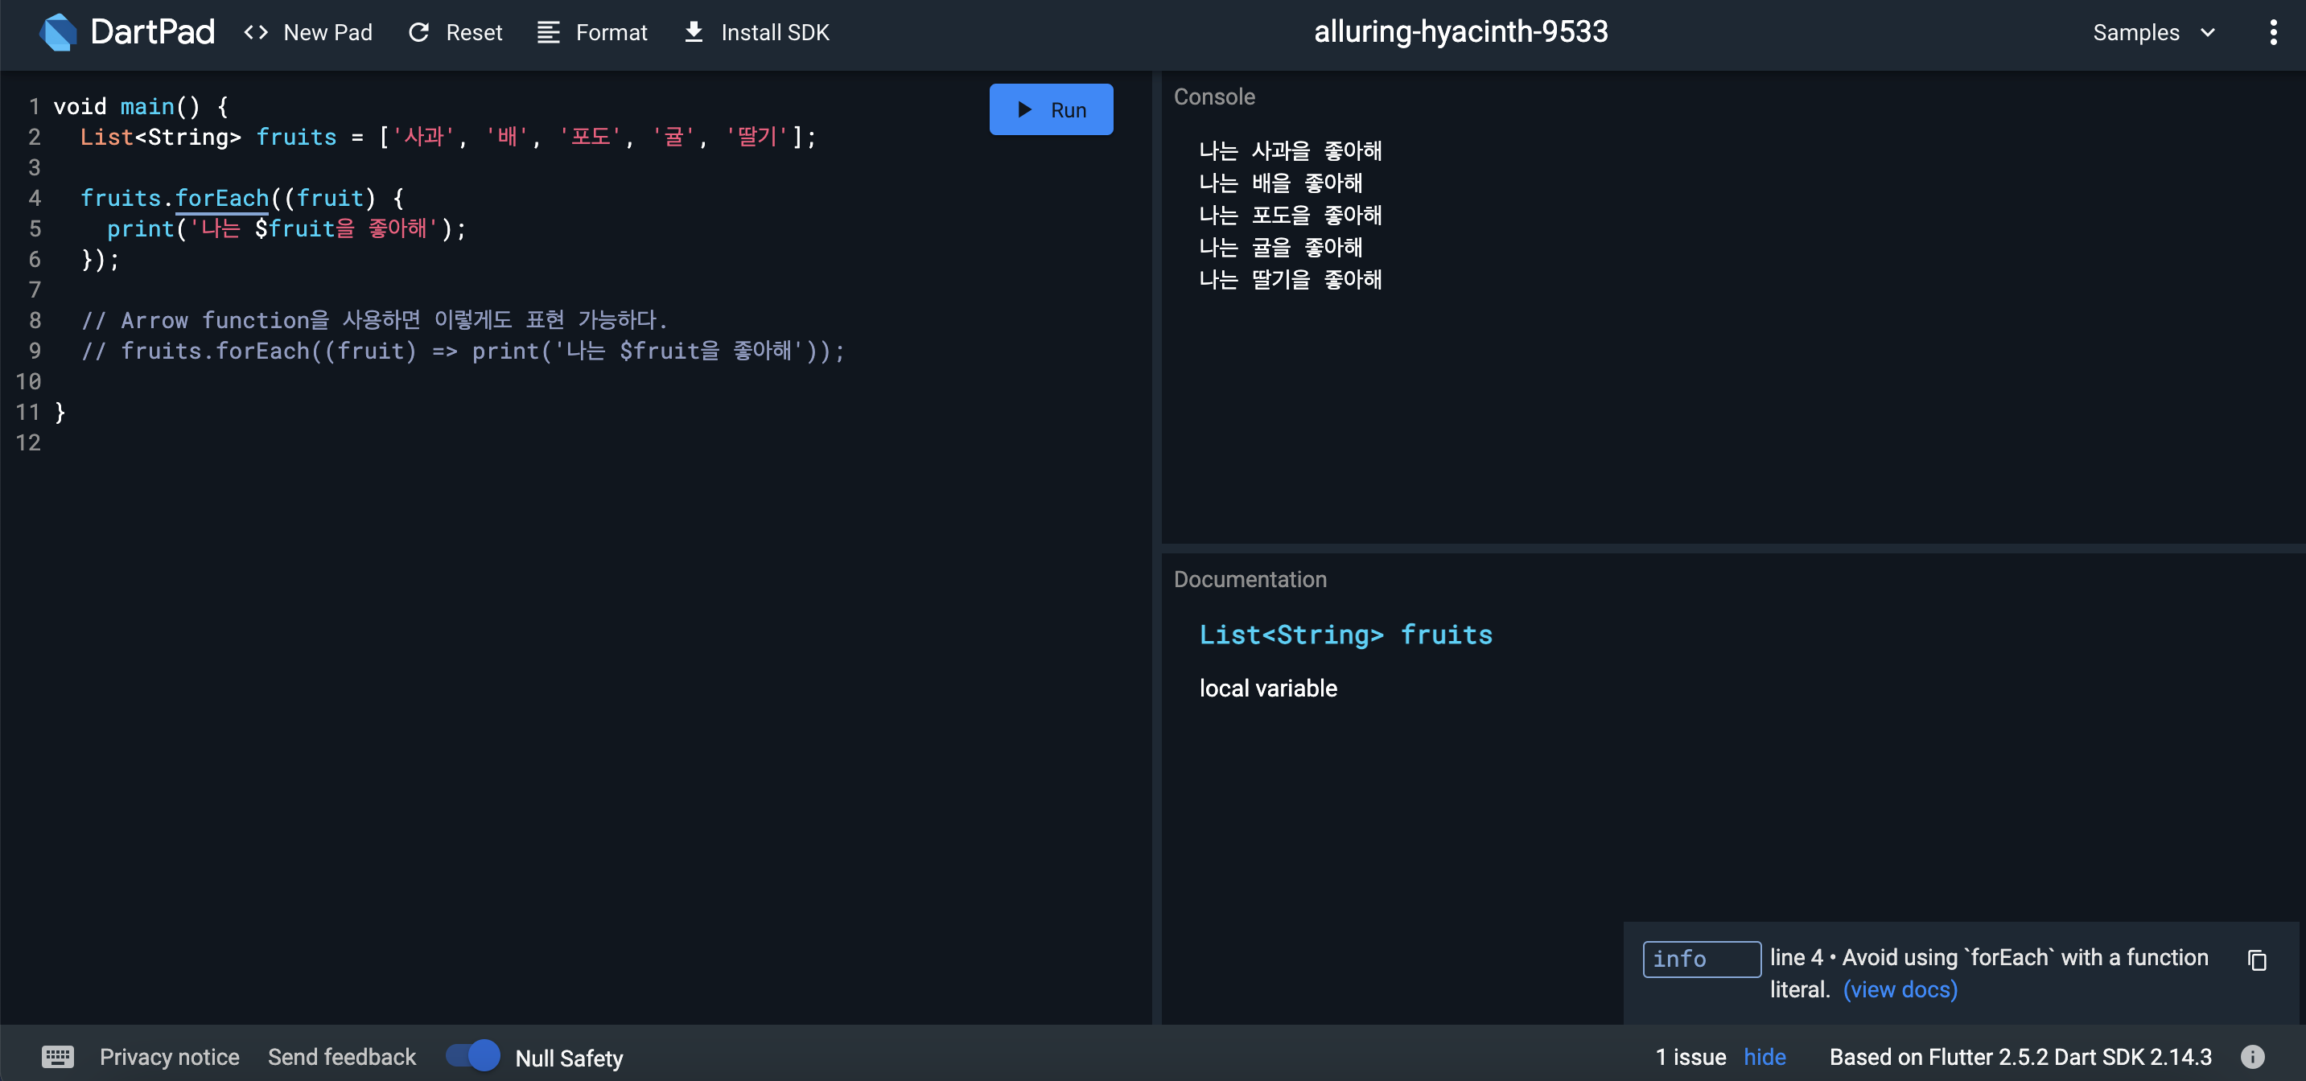
Task: Click the Install SDK download icon
Action: click(x=694, y=32)
